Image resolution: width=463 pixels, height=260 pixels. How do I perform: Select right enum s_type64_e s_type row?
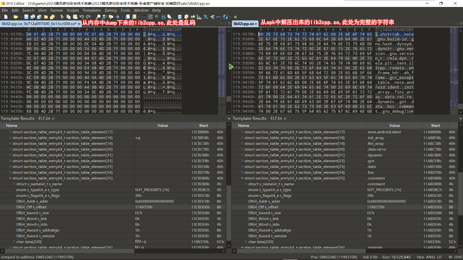(345, 190)
